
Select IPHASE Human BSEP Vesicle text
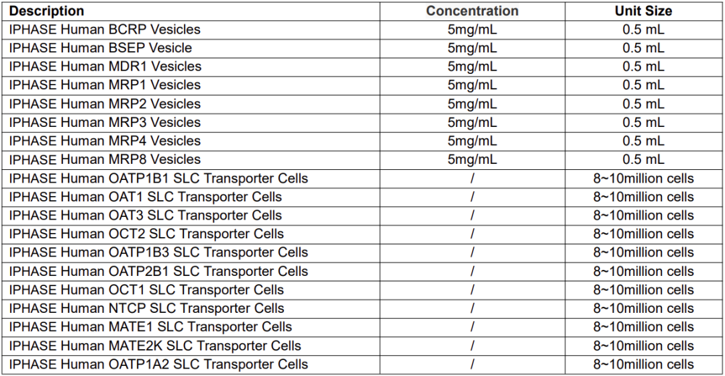coord(100,48)
